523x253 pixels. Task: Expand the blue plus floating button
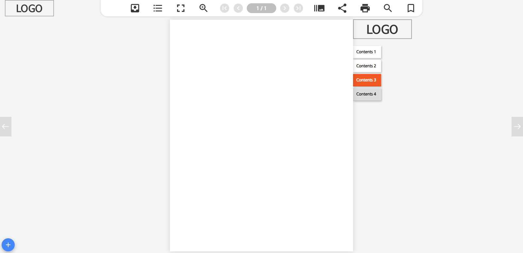click(8, 245)
